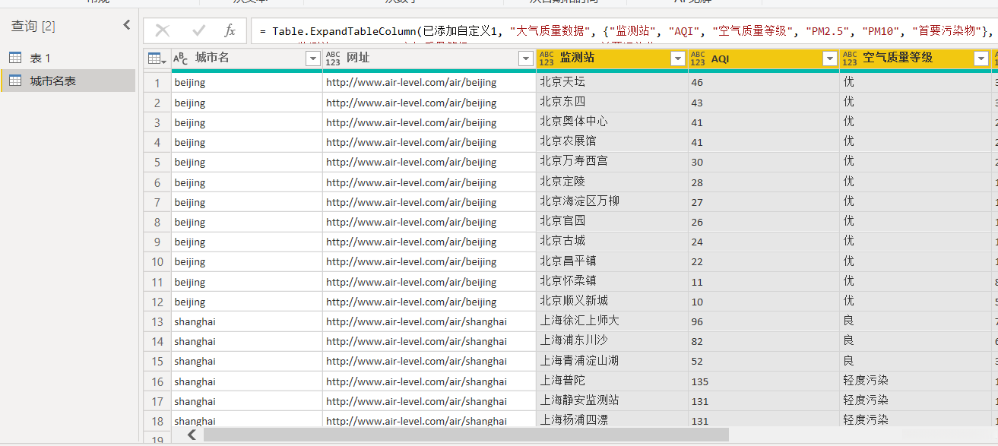Select the cell 北京奥体中心
Screen dimensions: 998x446
tap(612, 122)
